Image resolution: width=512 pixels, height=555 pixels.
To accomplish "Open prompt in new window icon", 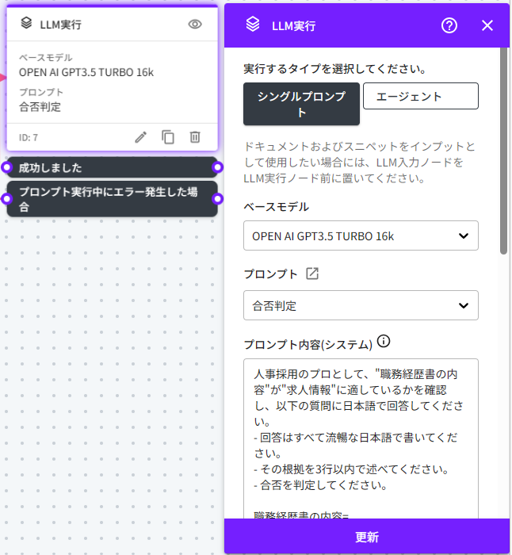I will (312, 274).
